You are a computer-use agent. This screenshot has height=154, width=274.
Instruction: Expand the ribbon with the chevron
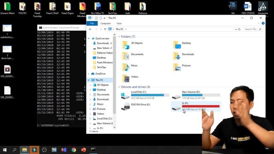[x=259, y=23]
